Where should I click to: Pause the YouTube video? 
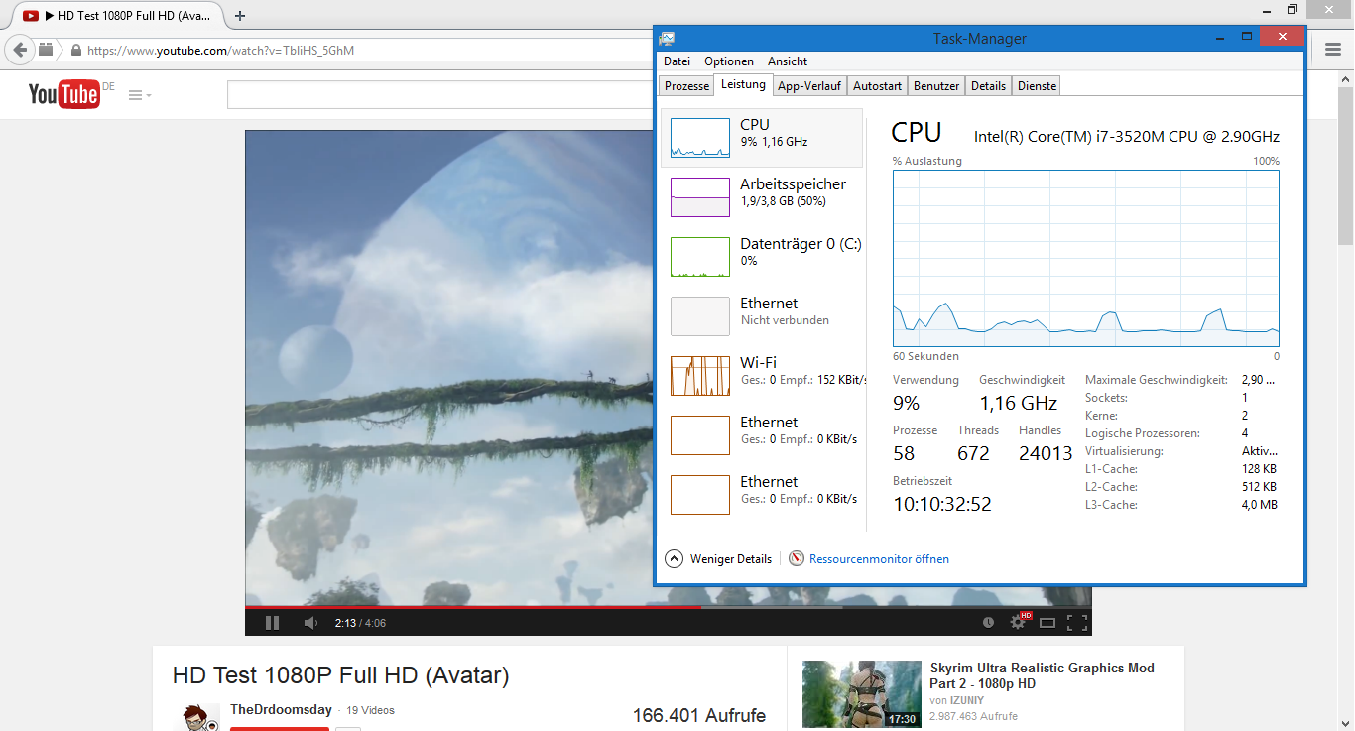[273, 623]
